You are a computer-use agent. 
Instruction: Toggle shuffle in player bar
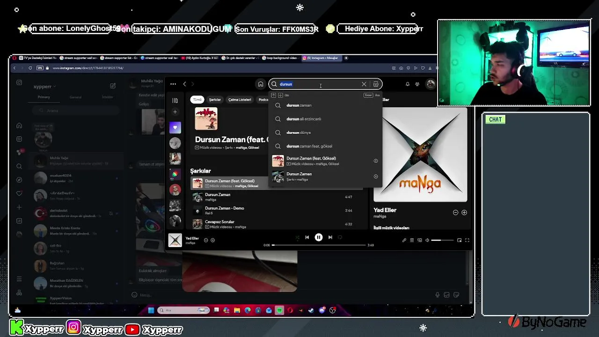pyautogui.click(x=297, y=237)
